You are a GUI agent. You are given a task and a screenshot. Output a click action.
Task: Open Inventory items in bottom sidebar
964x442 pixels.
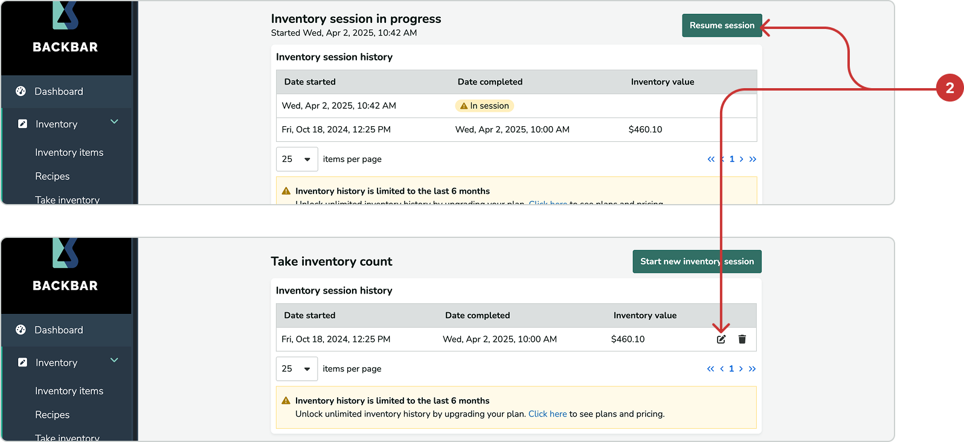coord(69,391)
